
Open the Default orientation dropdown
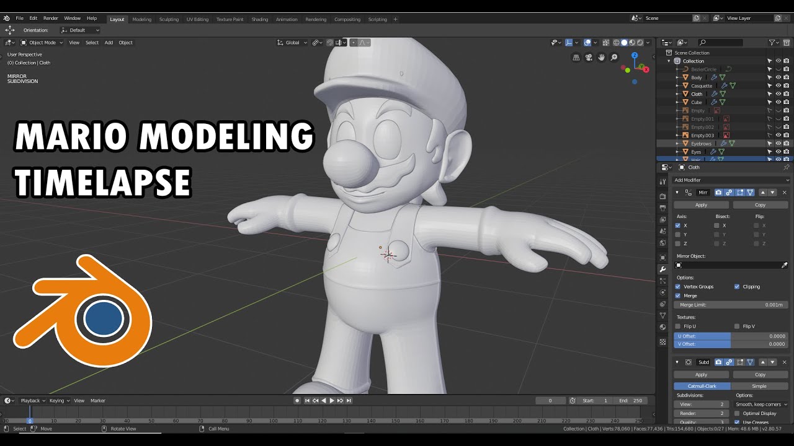click(x=81, y=30)
